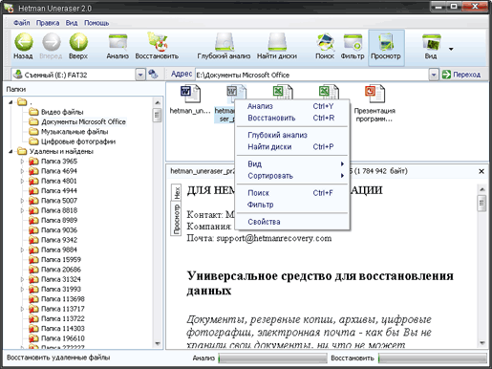Viewport: 492px width, 369px height.
Task: Select the Презентация PowerPoint file thumbnail
Action: point(374,103)
